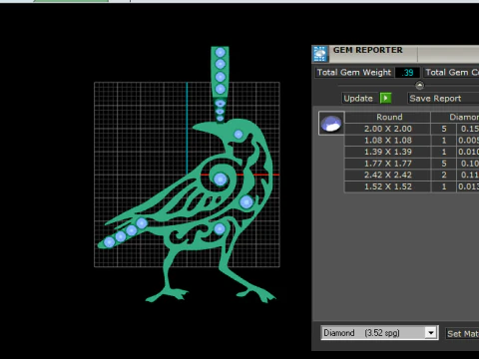Select the 1.08 X 1.08 gem row
Screen dimensions: 479x359
click(x=412, y=141)
